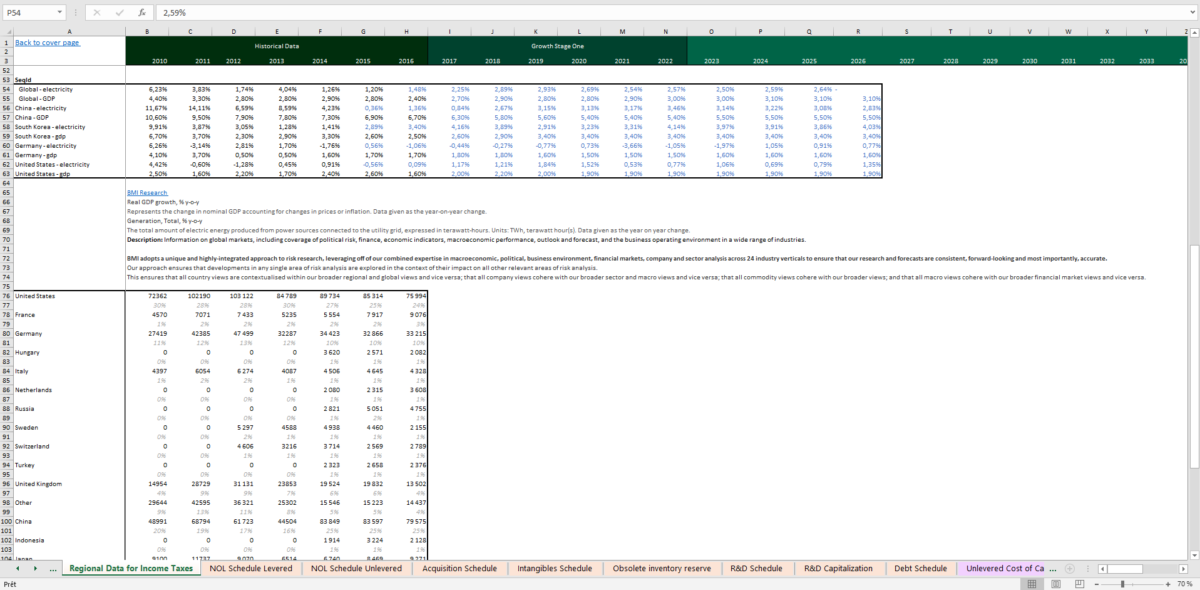Expand the formula bar chevron
Viewport: 1200px width, 590px height.
pos(1192,13)
